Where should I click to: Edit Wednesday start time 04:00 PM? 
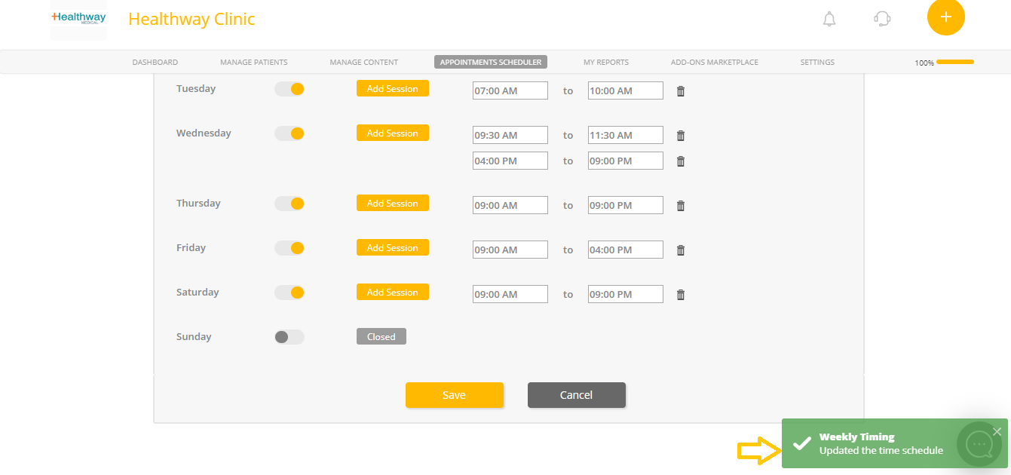510,161
